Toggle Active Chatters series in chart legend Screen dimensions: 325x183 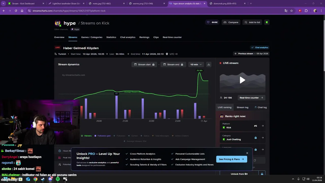[180, 136]
